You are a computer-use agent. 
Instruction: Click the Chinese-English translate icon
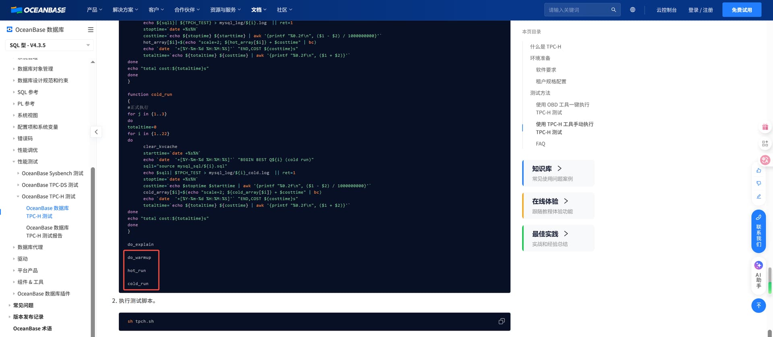[x=765, y=160]
